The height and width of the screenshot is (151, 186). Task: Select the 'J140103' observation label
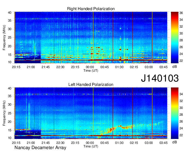160,78
